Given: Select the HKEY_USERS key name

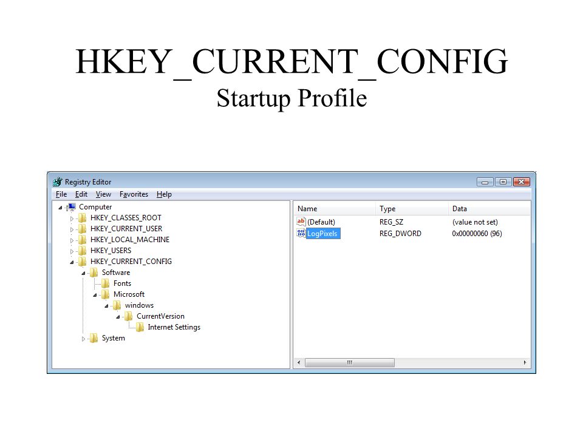Looking at the screenshot, I should tap(111, 251).
